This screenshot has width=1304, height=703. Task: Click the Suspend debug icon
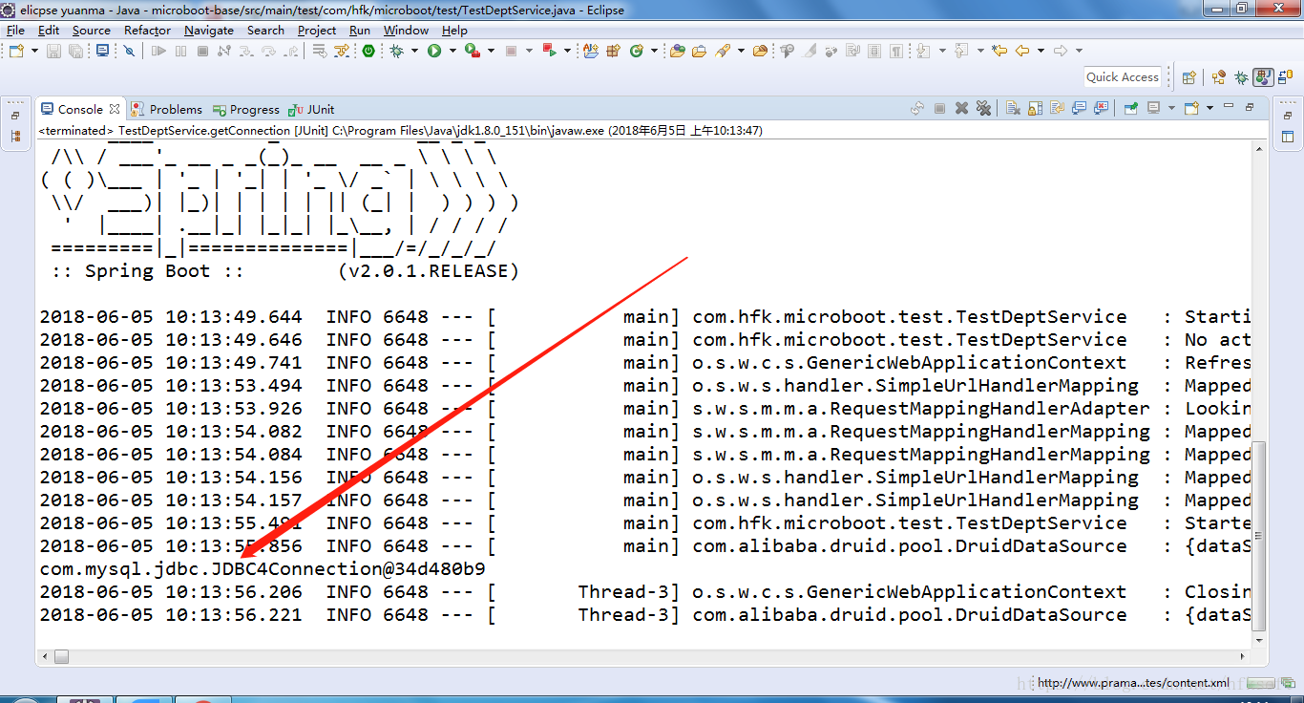point(180,51)
